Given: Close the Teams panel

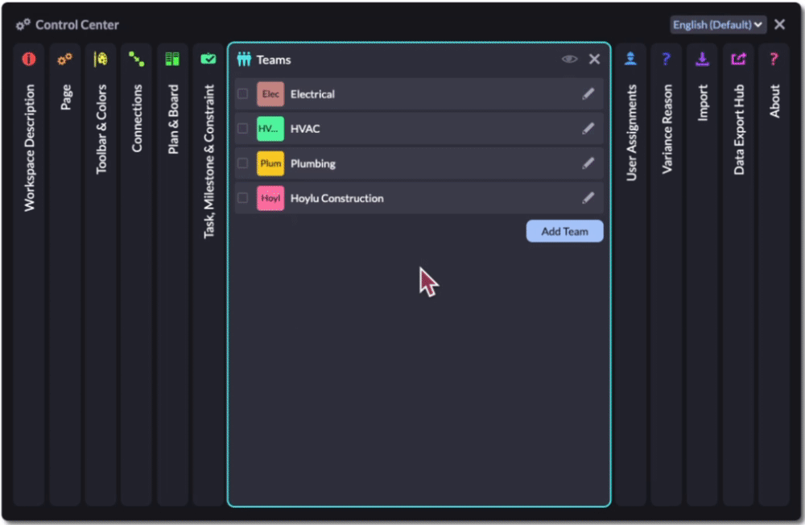Looking at the screenshot, I should click(x=595, y=60).
